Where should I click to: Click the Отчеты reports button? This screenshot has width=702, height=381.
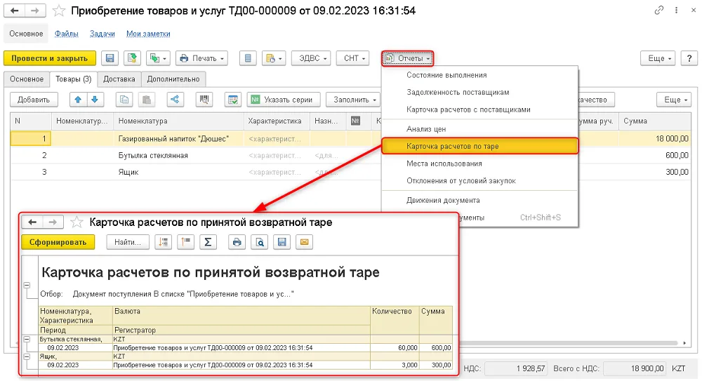click(407, 58)
